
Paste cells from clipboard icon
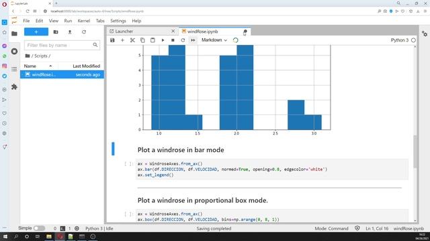[x=153, y=40]
